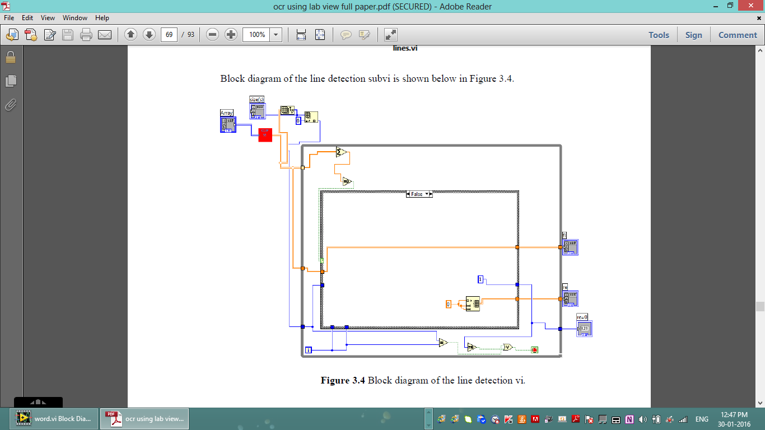Screen dimensions: 765x430
Task: Click the OneNote tray icon
Action: click(x=629, y=419)
